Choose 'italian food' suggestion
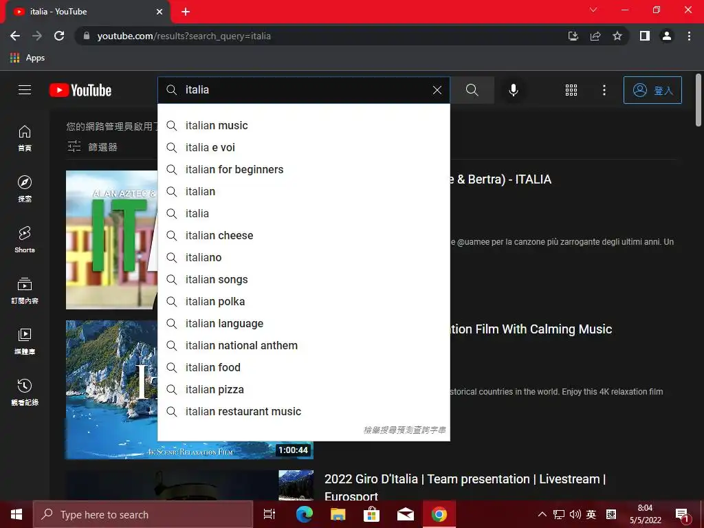Viewport: 704px width, 528px height. (303, 367)
